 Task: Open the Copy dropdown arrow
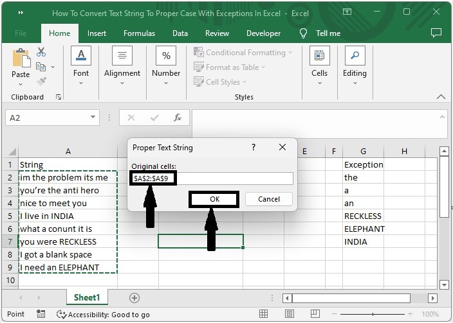(x=53, y=67)
